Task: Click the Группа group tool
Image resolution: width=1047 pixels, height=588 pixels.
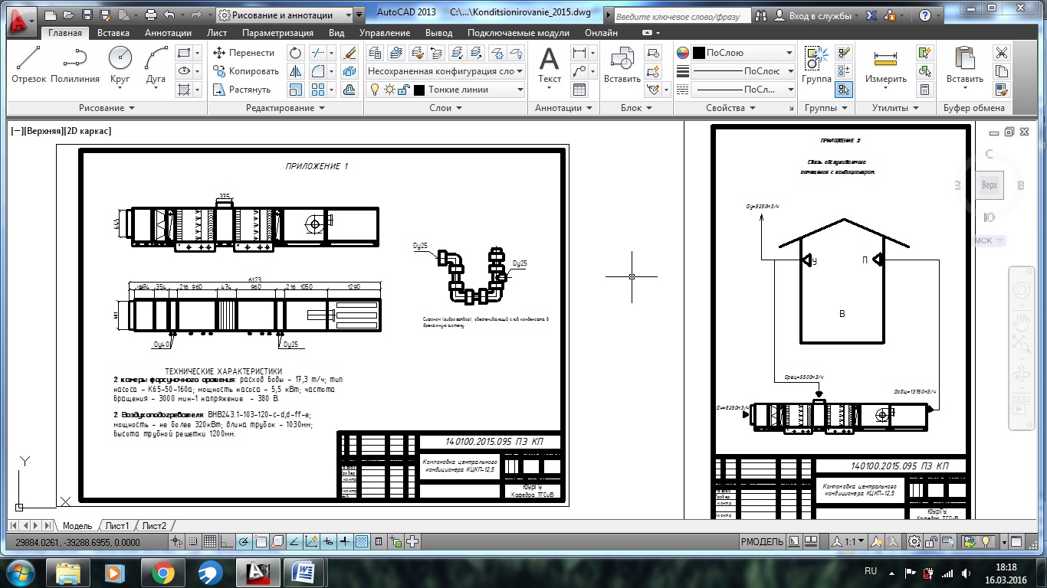Action: (816, 64)
